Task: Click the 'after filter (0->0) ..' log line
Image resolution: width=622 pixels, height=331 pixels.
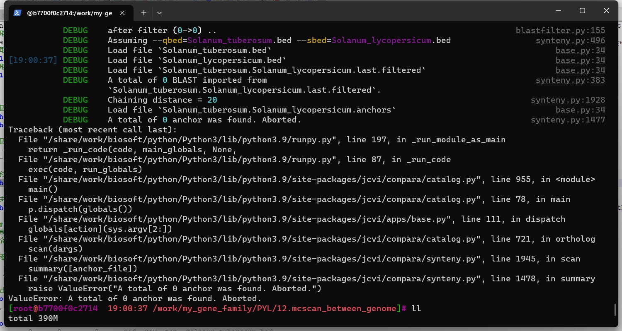Action: coord(162,30)
